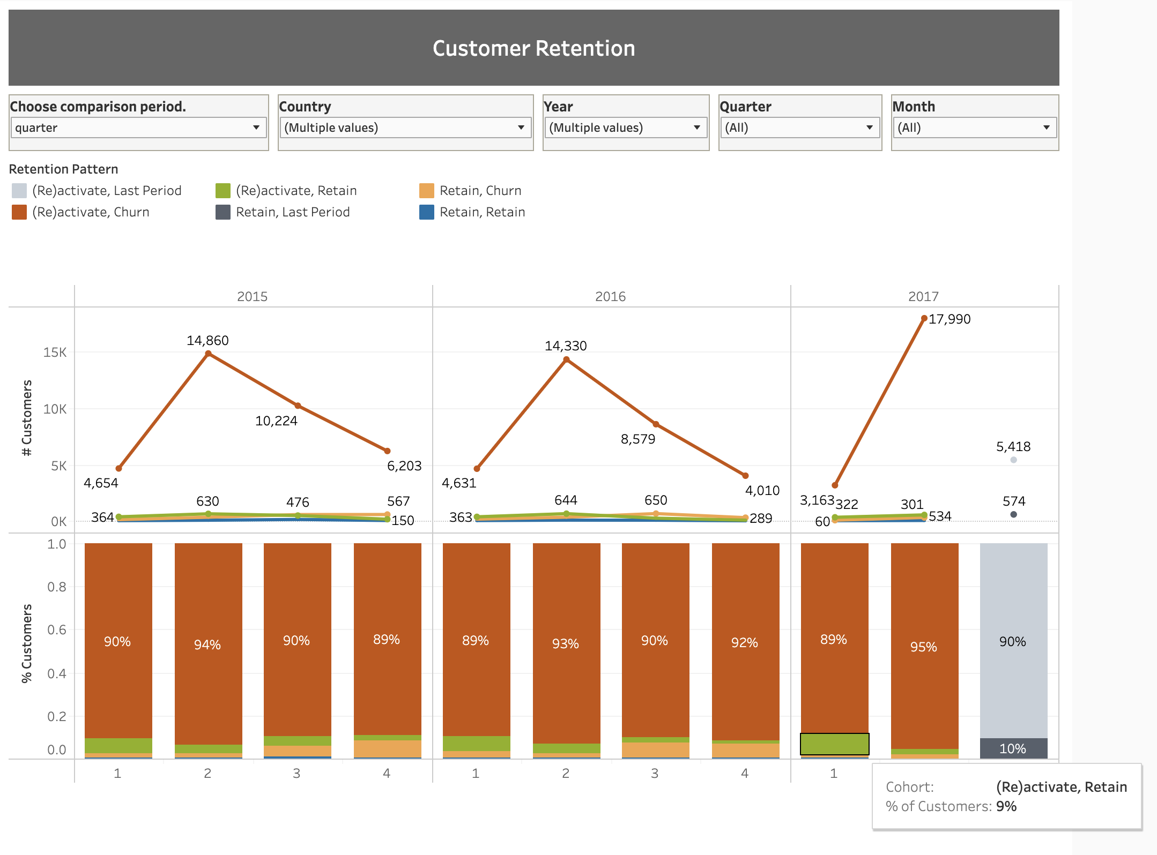Click the 17,990 data point in 2017
Image resolution: width=1157 pixels, height=855 pixels.
(x=924, y=319)
